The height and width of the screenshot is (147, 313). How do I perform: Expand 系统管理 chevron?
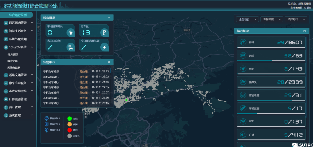32,115
